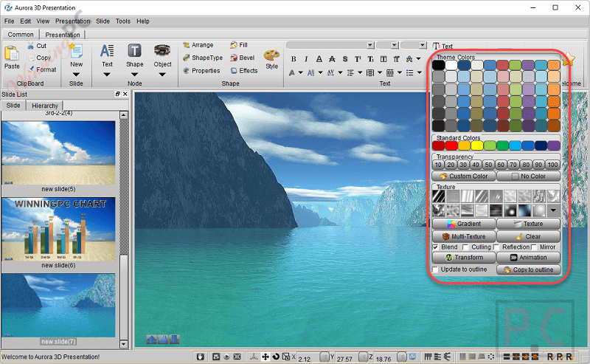This screenshot has width=590, height=364.
Task: Open the Gradient button
Action: (x=464, y=224)
